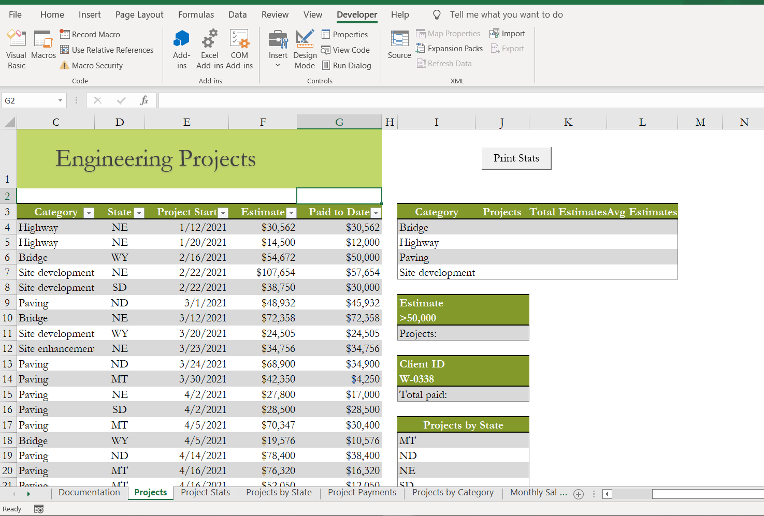764x516 pixels.
Task: Toggle Use Relative References
Action: (107, 50)
